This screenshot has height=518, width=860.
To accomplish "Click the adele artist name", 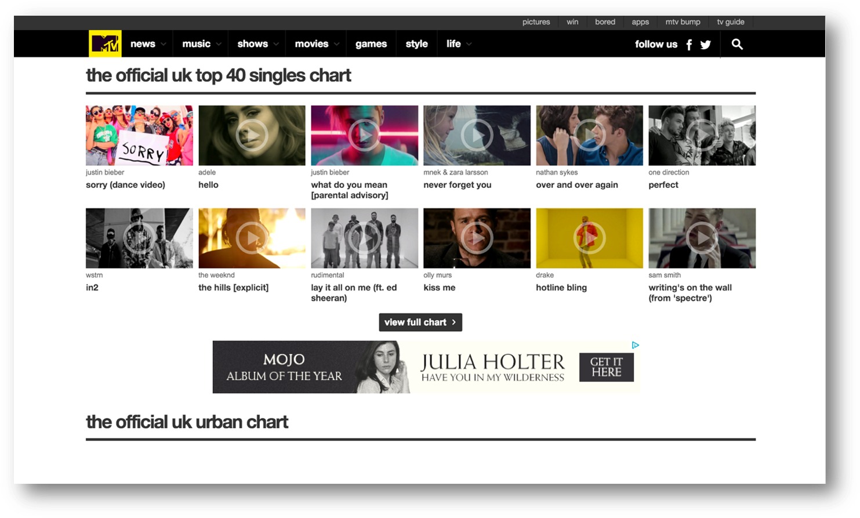I will 207,172.
